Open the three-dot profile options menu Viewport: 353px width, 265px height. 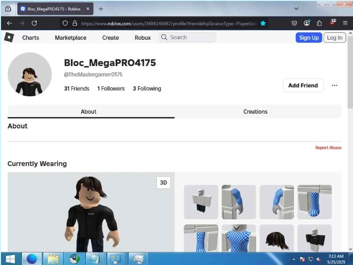pyautogui.click(x=335, y=85)
